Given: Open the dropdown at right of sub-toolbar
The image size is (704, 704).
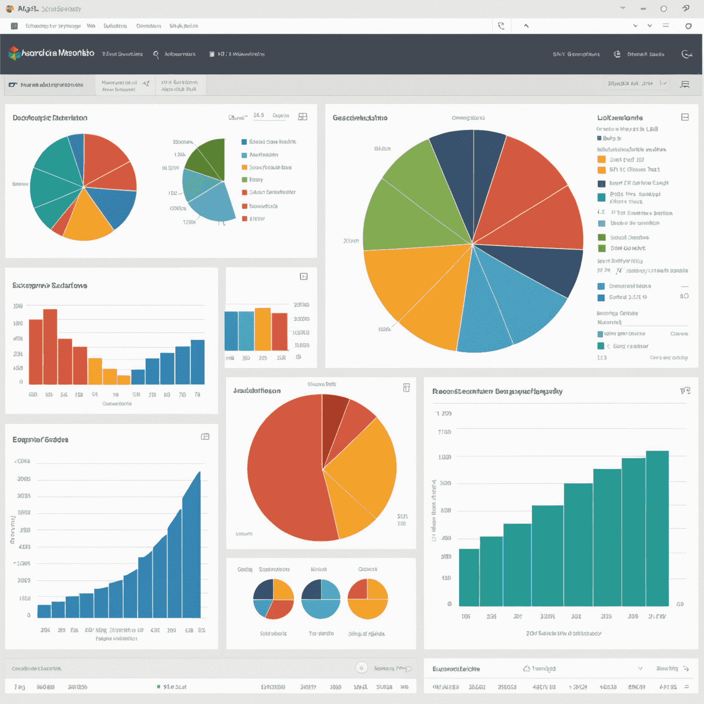Looking at the screenshot, I should coord(637,83).
